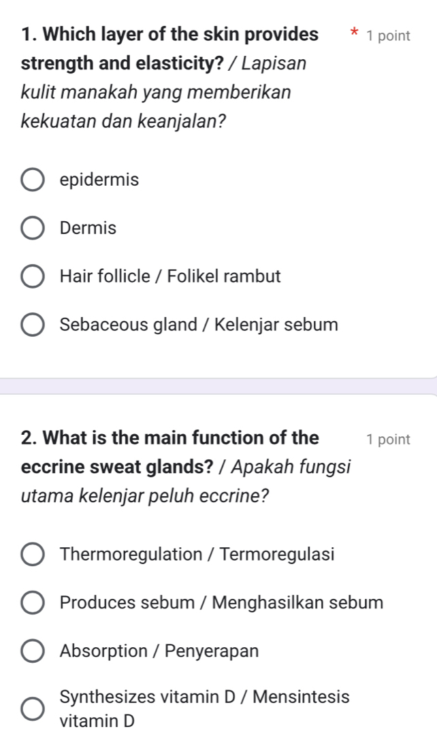This screenshot has width=437, height=752.
Task: Choose the "Dermis" radio circle
Action: tap(33, 229)
